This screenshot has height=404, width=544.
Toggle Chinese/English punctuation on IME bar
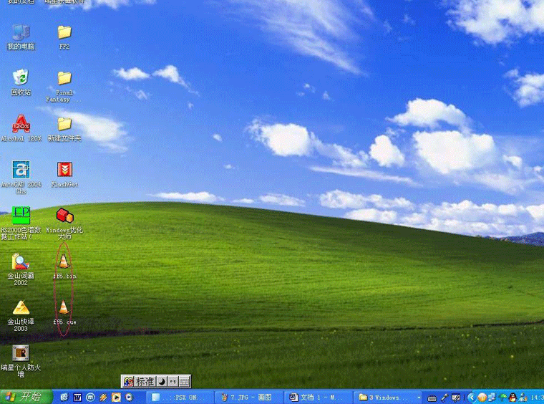coord(173,382)
